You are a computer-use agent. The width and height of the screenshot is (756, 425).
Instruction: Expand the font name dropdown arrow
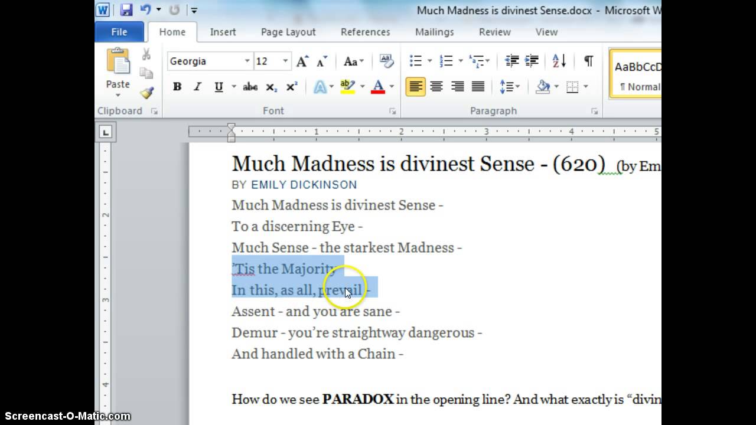[247, 61]
